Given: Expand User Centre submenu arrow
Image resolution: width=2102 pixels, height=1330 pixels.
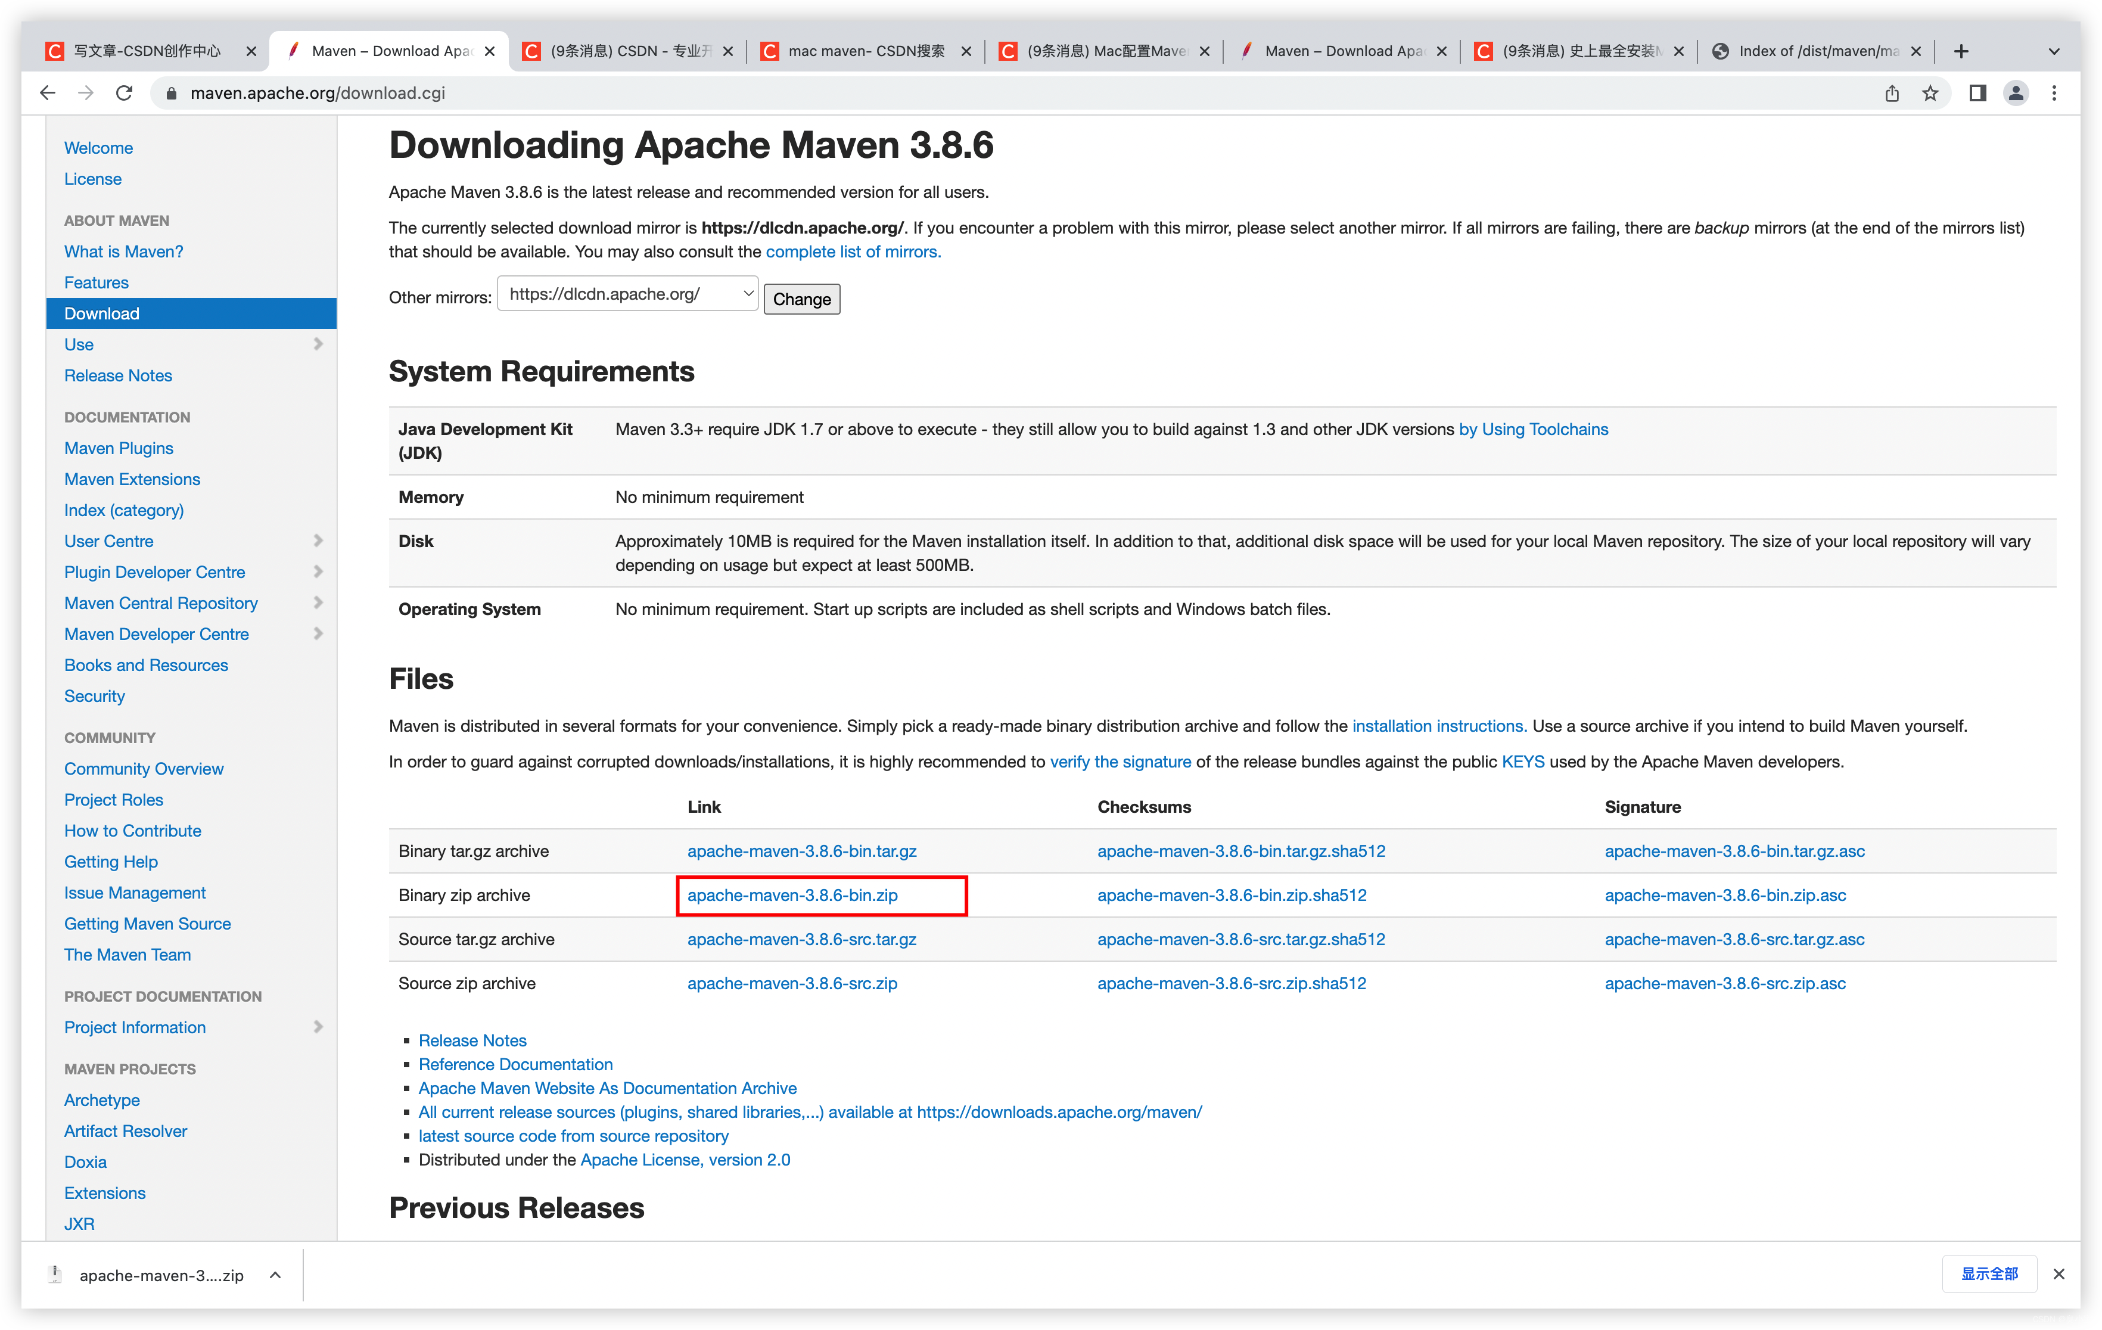Looking at the screenshot, I should point(318,540).
